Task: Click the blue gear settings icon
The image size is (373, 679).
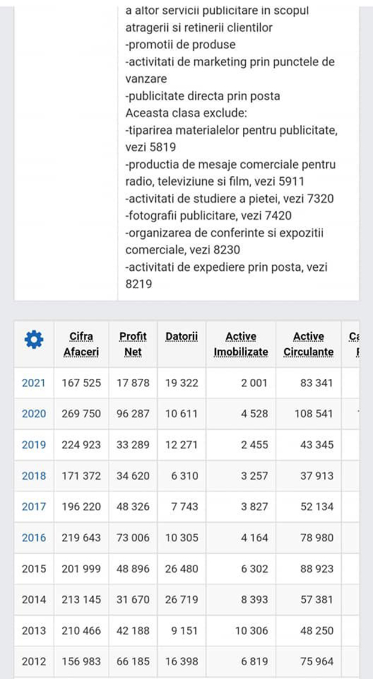Action: (x=34, y=340)
